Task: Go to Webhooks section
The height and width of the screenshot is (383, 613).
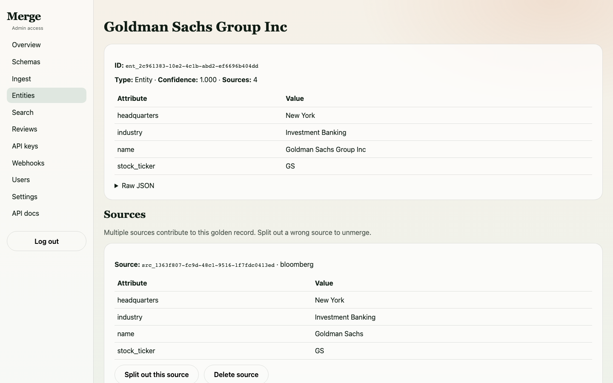Action: click(46, 163)
